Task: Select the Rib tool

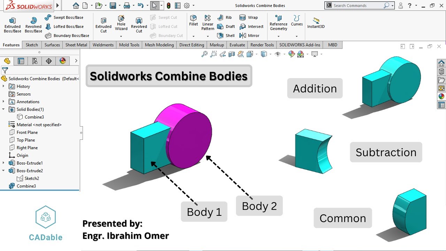Action: [224, 17]
